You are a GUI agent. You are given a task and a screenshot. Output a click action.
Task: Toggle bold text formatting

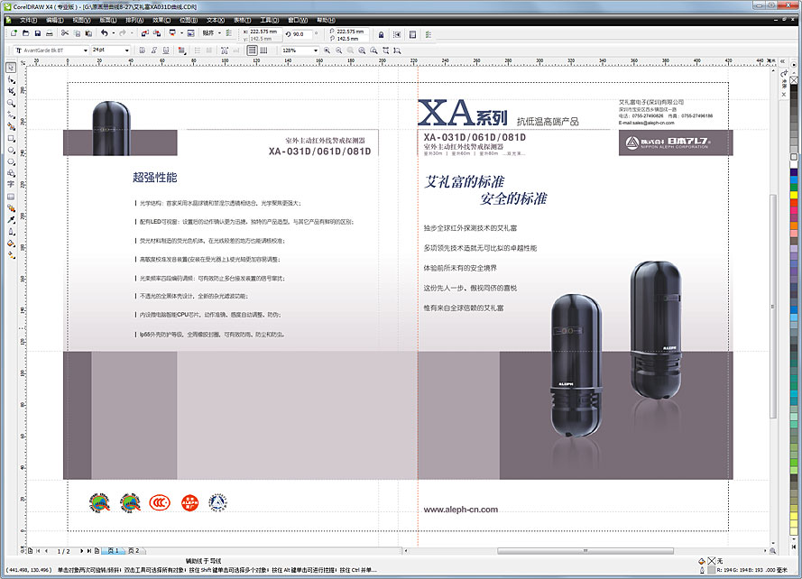pyautogui.click(x=143, y=49)
